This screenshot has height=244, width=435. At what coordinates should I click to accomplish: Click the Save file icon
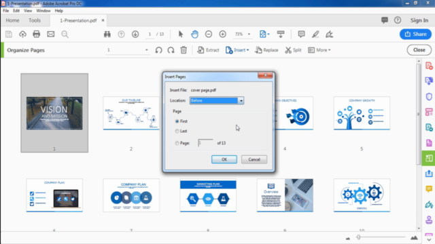tap(9, 34)
